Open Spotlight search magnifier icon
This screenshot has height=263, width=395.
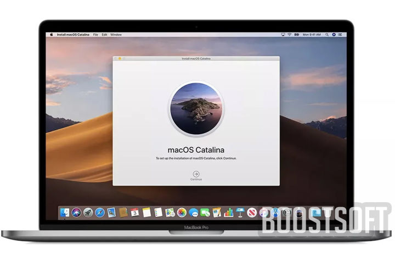327,35
